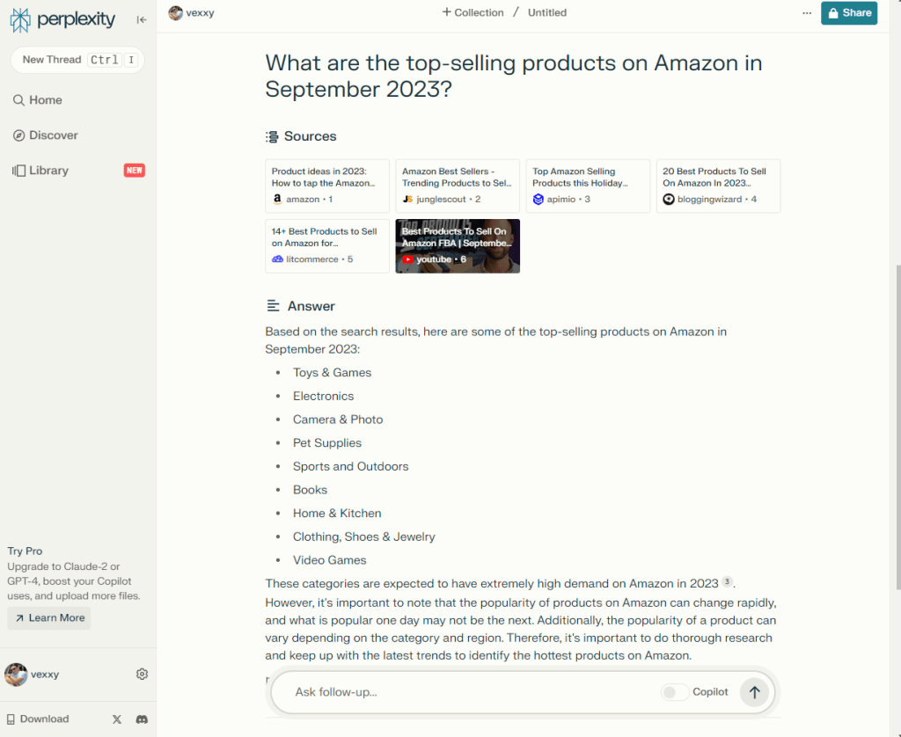901x737 pixels.
Task: Click the 'Video Games' list item
Action: [330, 560]
